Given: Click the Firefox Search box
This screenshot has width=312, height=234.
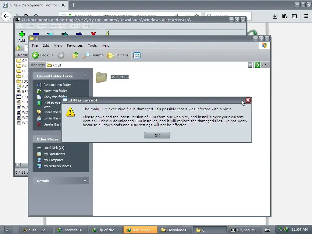Looking at the screenshot, I should pyautogui.click(x=228, y=16).
